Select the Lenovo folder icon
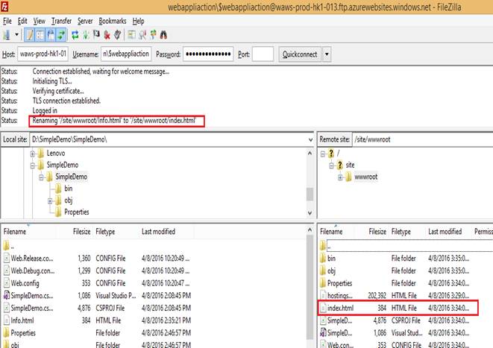The height and width of the screenshot is (348, 493). [x=41, y=154]
